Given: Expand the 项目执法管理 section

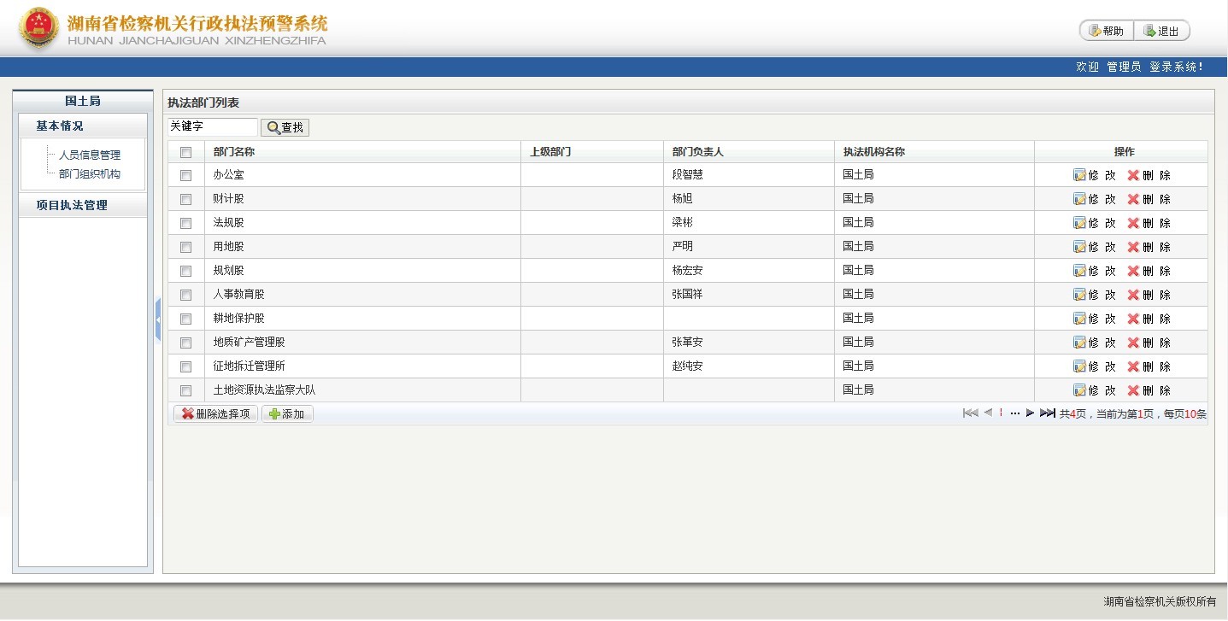Looking at the screenshot, I should click(72, 205).
